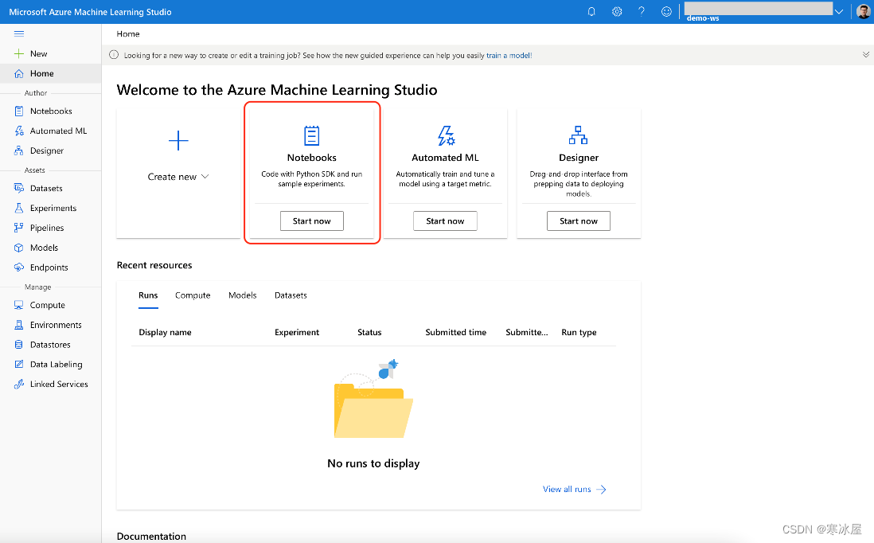Click the info icon in the banner
874x543 pixels.
pyautogui.click(x=114, y=55)
